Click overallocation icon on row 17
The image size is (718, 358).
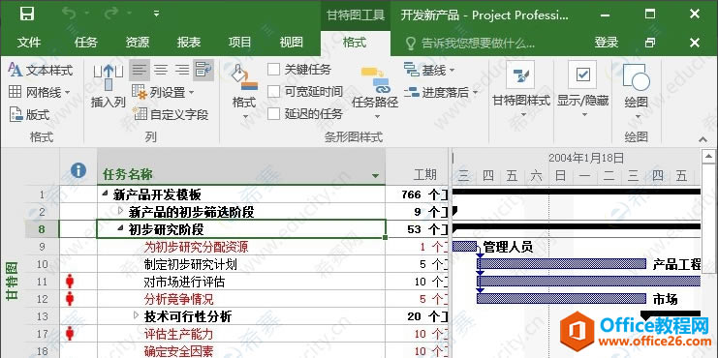[x=70, y=334]
